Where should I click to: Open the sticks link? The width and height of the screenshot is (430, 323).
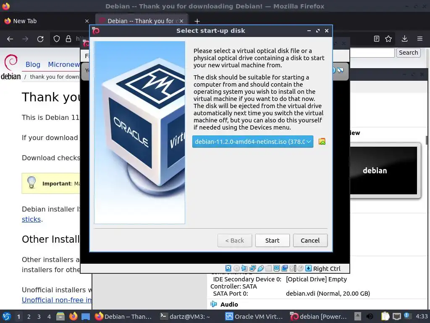pos(31,219)
